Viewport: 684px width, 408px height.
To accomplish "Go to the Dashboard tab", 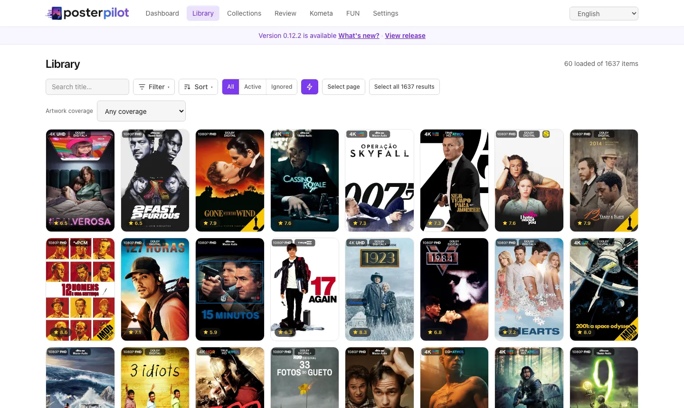I will click(x=162, y=13).
